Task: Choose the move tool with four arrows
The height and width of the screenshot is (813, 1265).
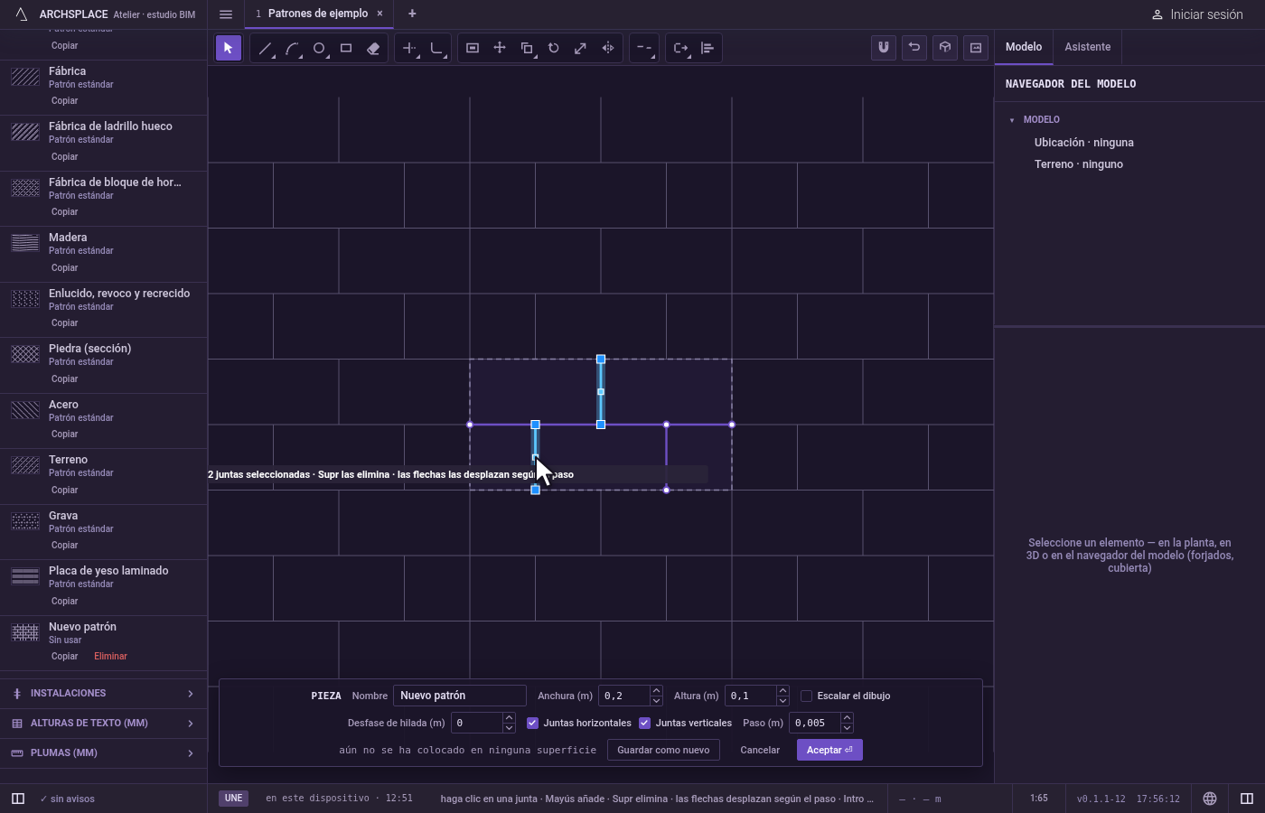Action: [x=500, y=48]
